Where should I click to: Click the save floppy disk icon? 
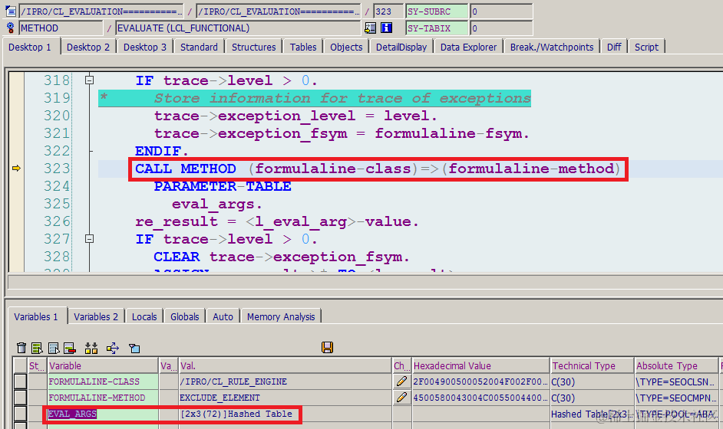(x=328, y=348)
